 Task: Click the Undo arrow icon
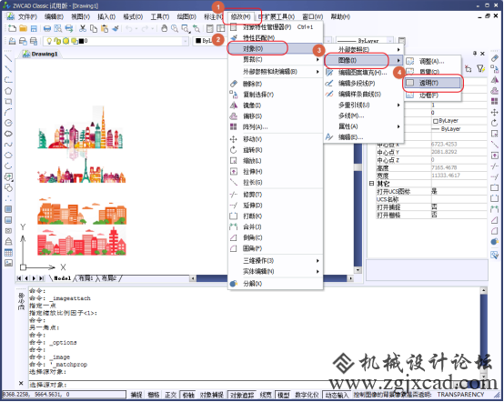[129, 28]
